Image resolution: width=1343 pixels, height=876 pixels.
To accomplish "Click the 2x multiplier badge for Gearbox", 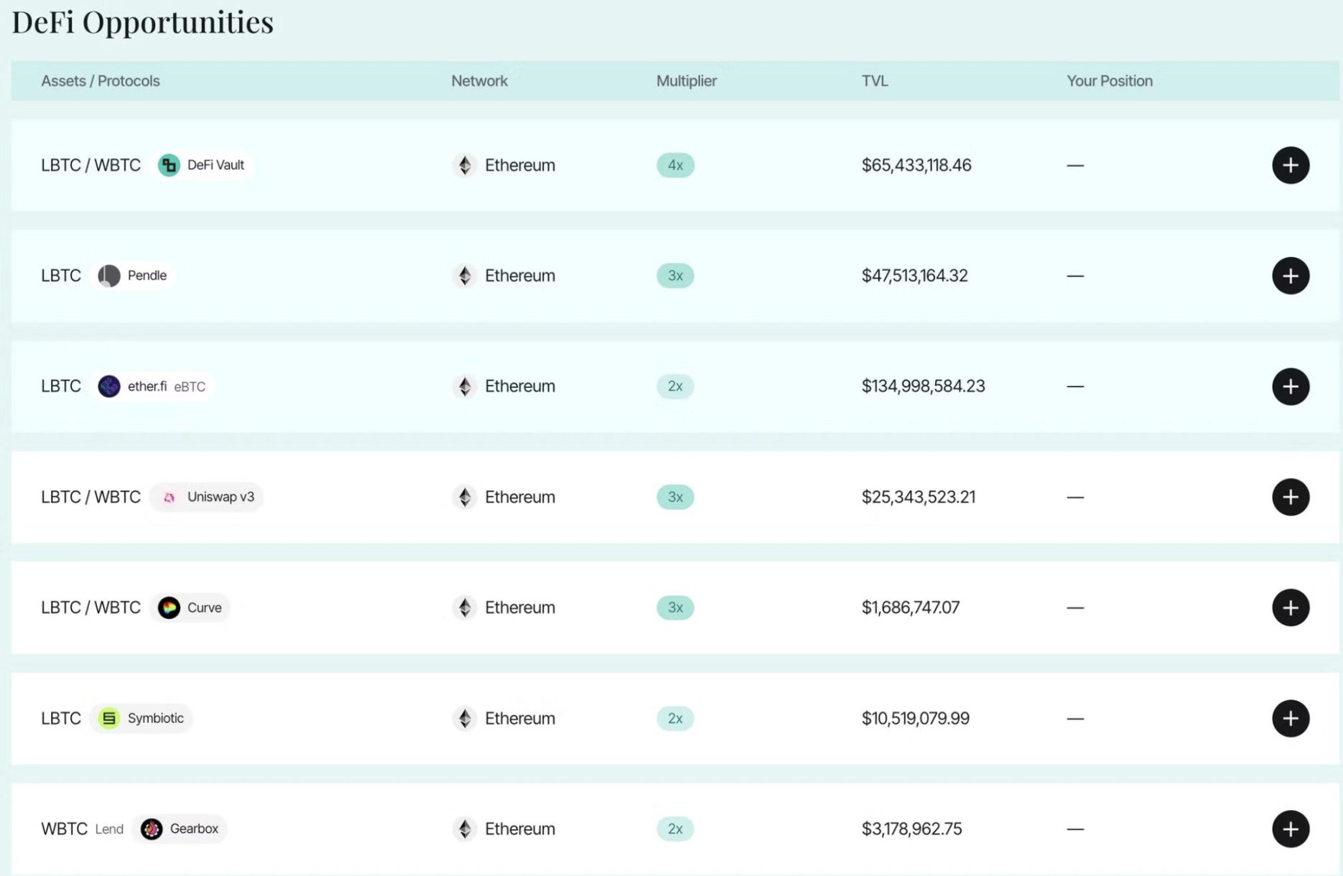I will [x=675, y=829].
